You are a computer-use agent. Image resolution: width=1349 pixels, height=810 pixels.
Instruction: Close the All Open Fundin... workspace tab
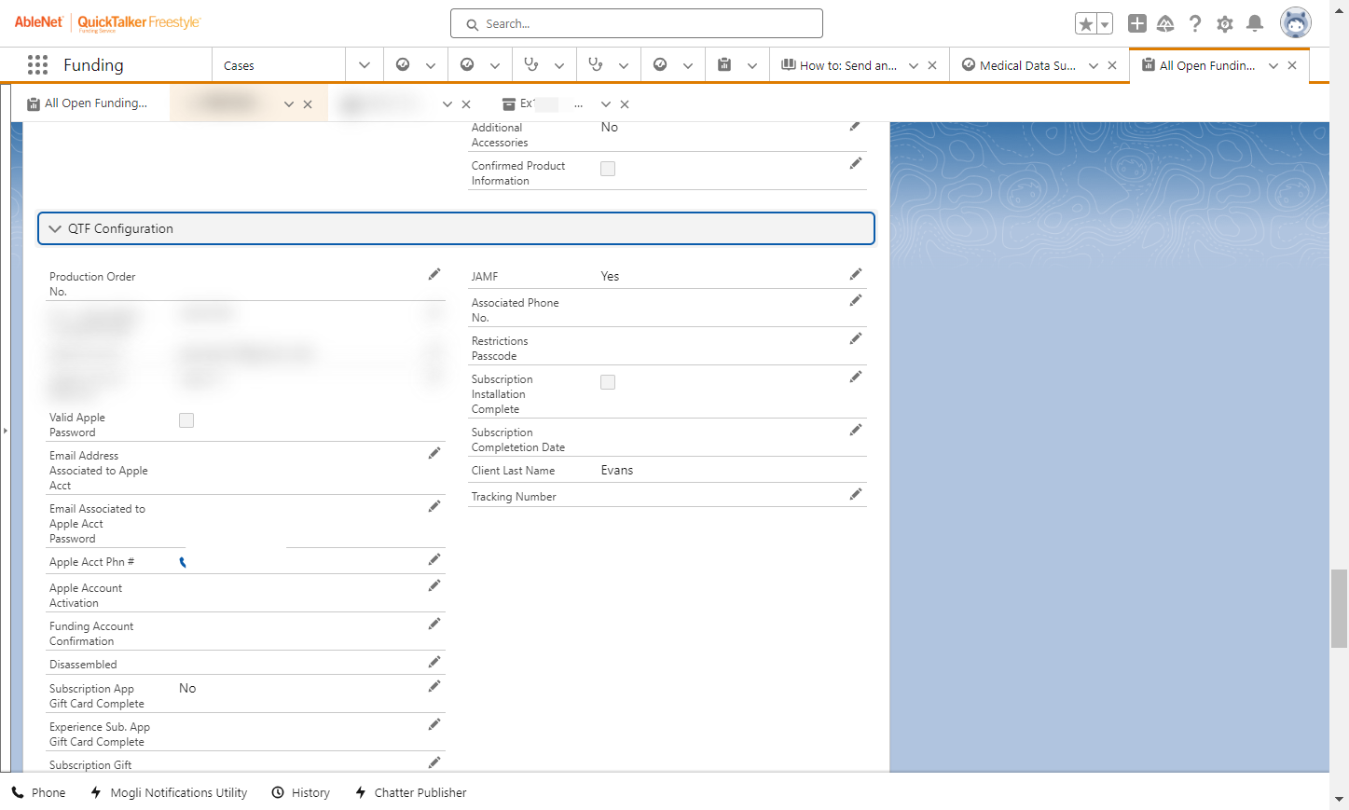[x=1292, y=66]
